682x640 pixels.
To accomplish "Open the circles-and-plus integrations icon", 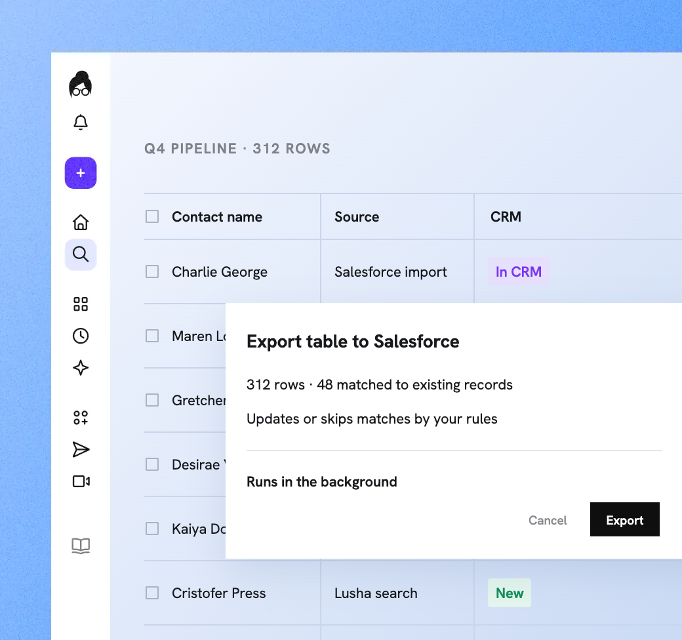I will (81, 418).
